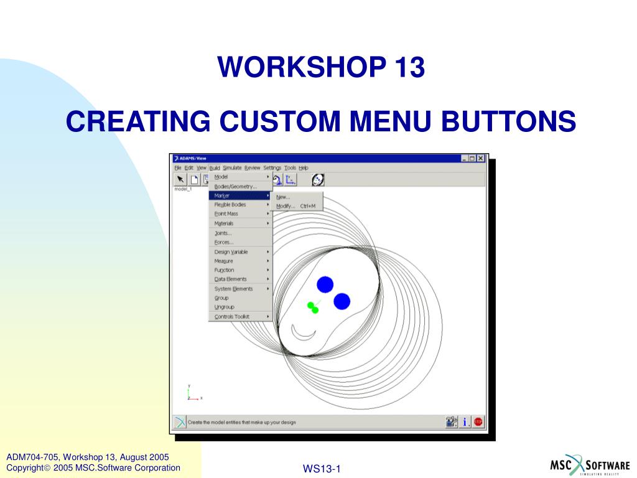This screenshot has width=637, height=478.
Task: Choose Forces... from Build menu
Action: pyautogui.click(x=241, y=242)
